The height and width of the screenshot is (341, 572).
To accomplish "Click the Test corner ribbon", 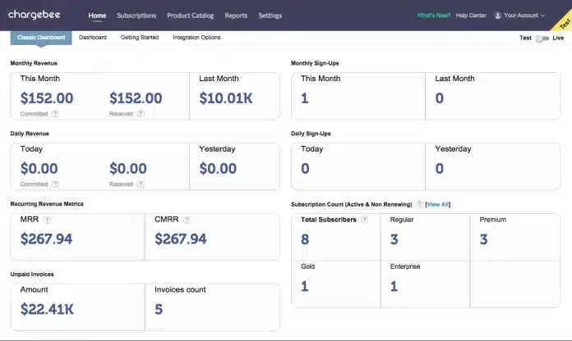I will (x=565, y=23).
